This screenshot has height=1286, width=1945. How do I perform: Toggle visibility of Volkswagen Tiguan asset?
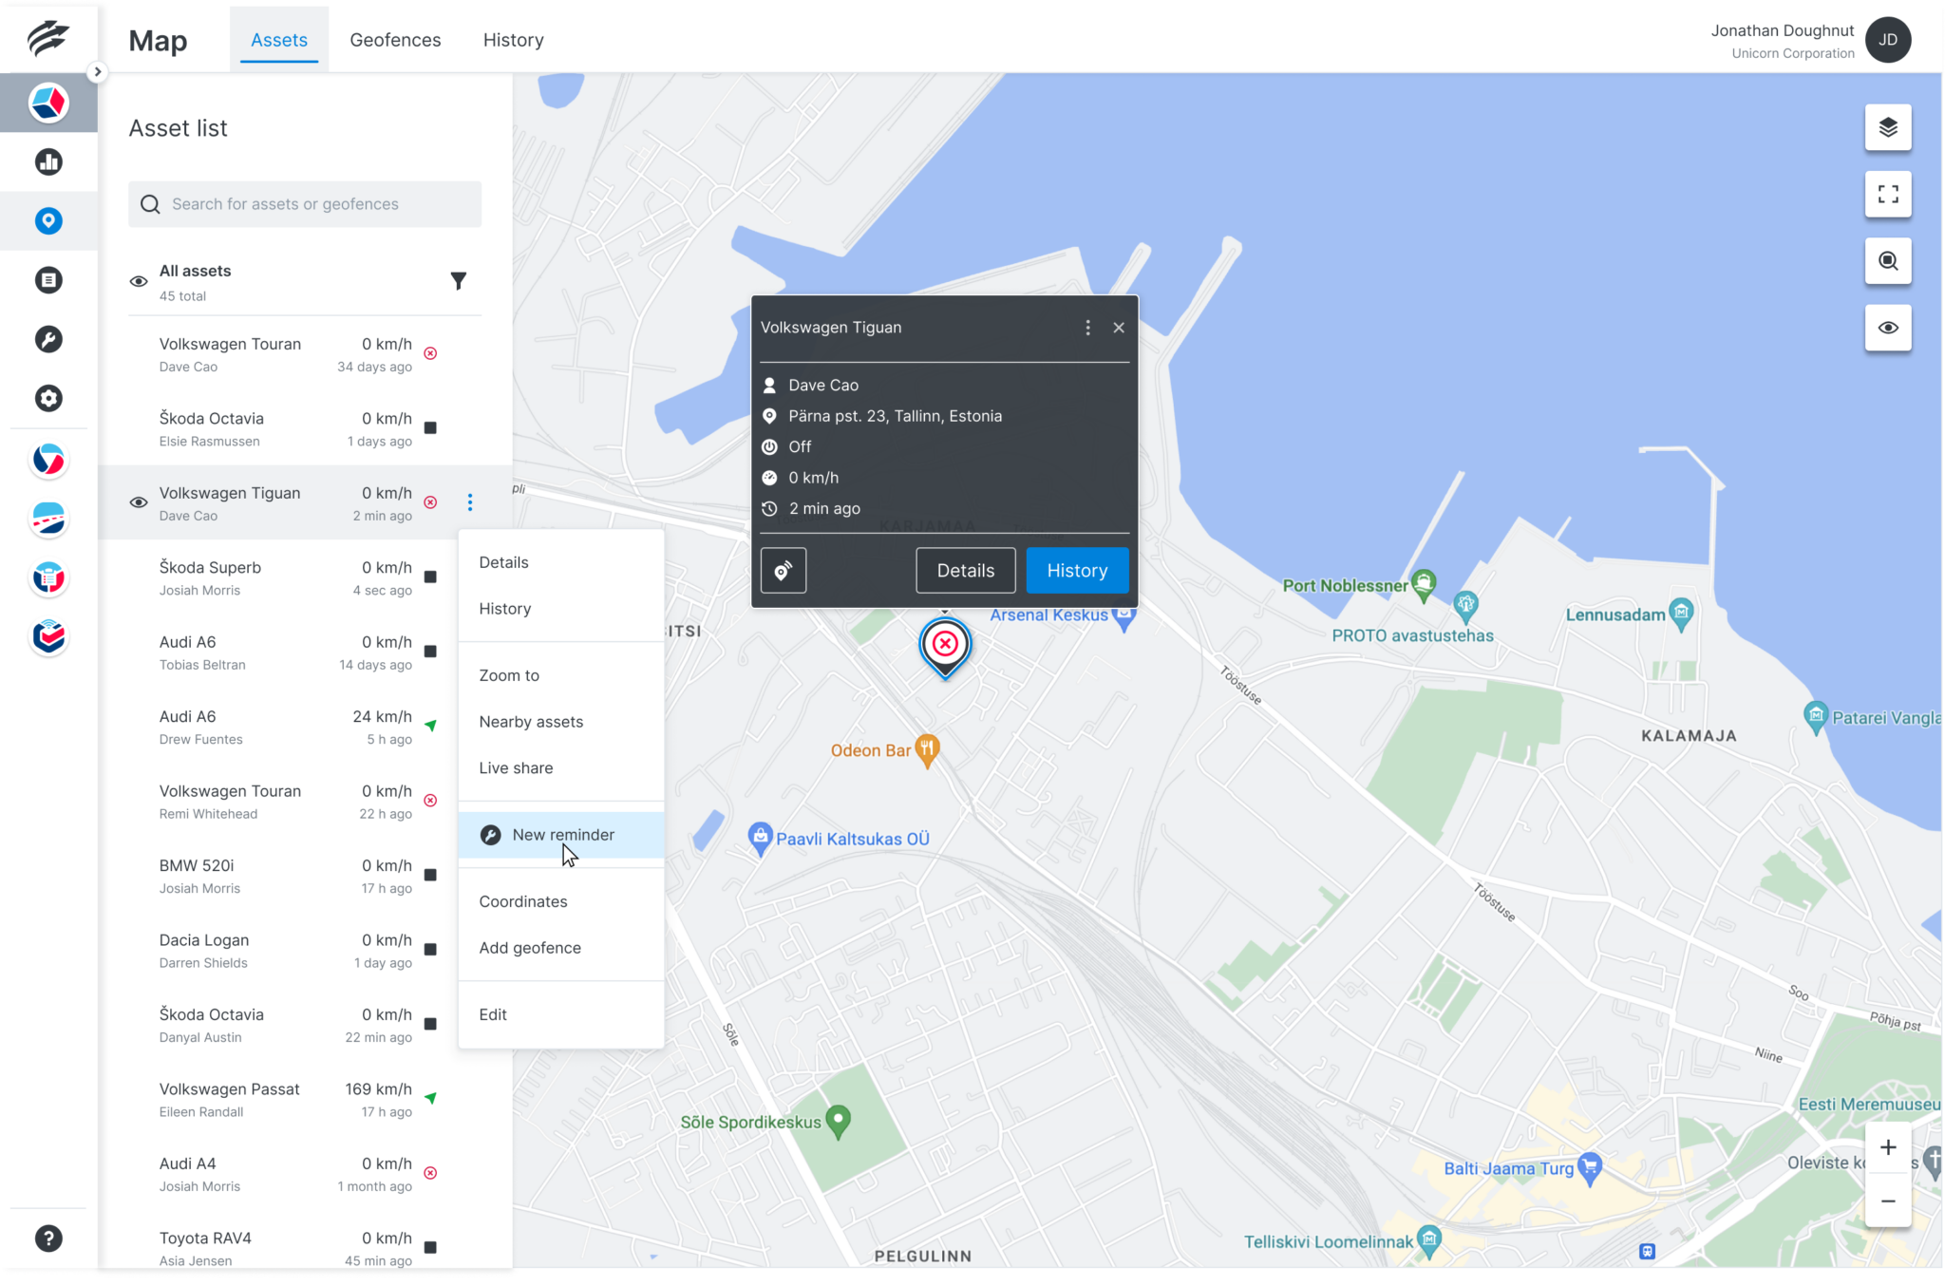tap(139, 501)
